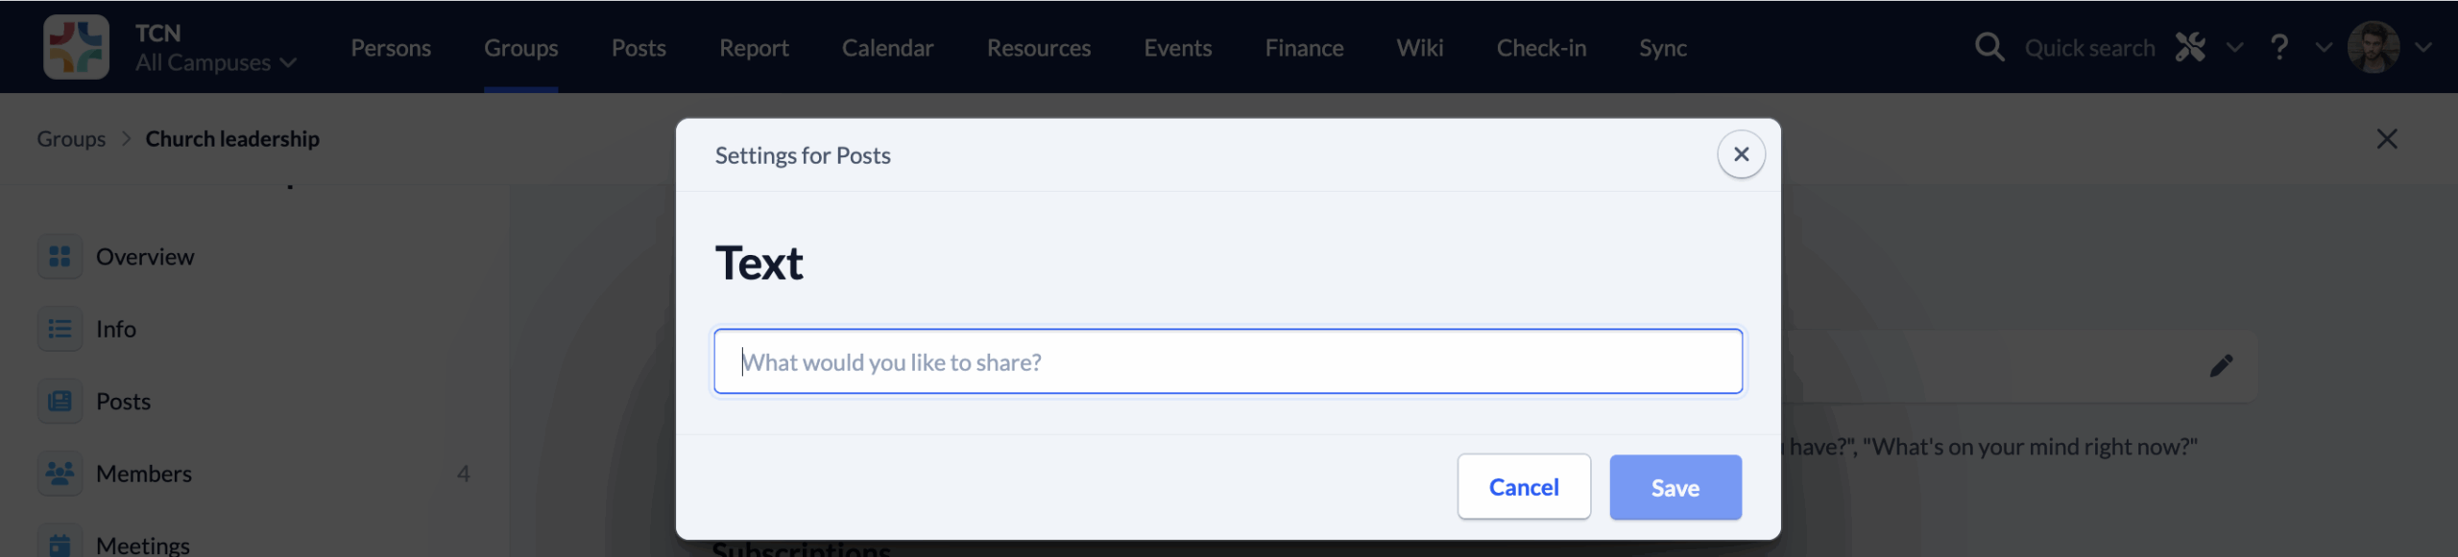Screen dimensions: 2458x557
Task: Click the Members people icon in sidebar
Action: click(x=60, y=474)
